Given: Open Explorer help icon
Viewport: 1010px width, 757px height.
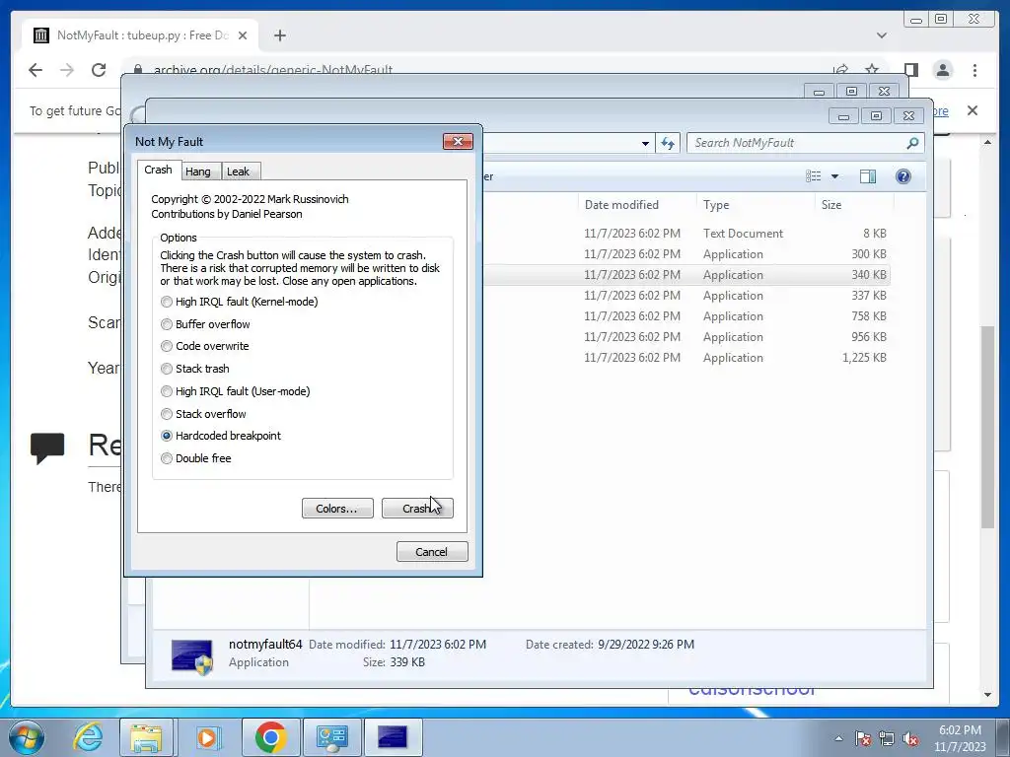Looking at the screenshot, I should [x=903, y=176].
